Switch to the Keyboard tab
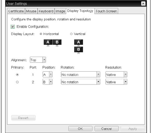This screenshot has height=133, width=151. coord(46,11)
